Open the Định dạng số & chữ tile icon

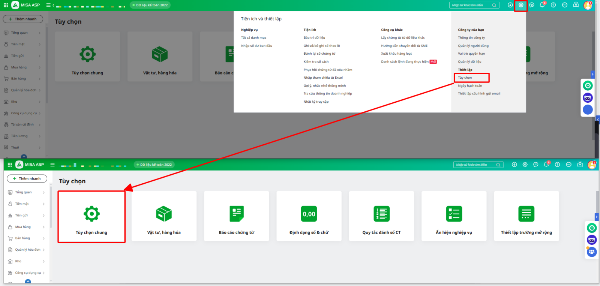tap(309, 214)
